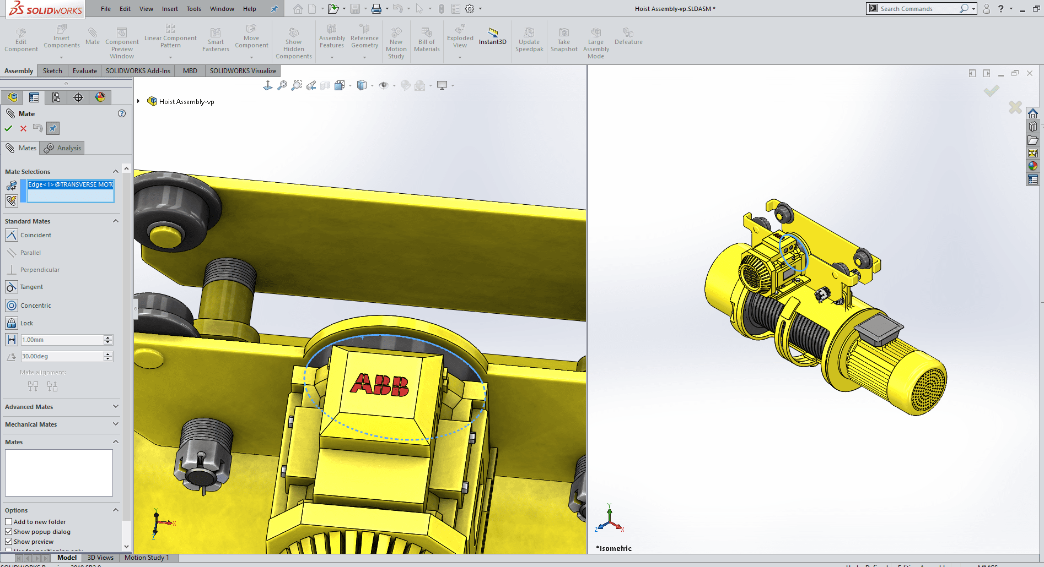The height and width of the screenshot is (567, 1044).
Task: Select the Lock mate
Action: 12,323
